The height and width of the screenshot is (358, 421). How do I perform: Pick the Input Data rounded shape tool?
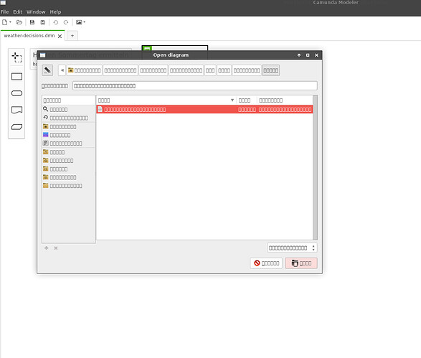(16, 93)
